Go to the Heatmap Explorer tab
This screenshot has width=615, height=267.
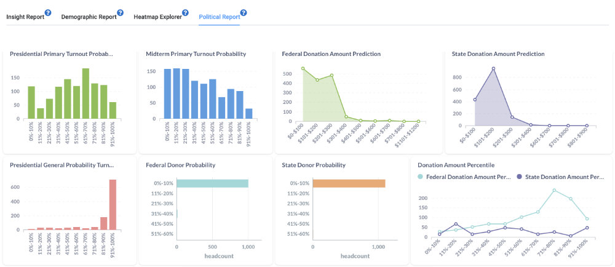coord(157,17)
